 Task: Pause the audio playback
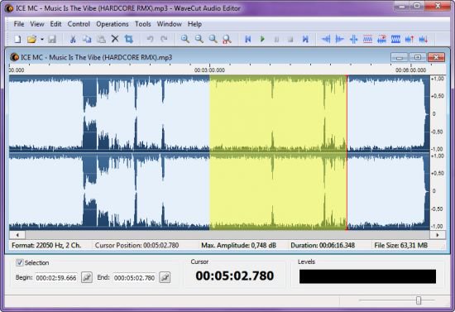(x=276, y=39)
